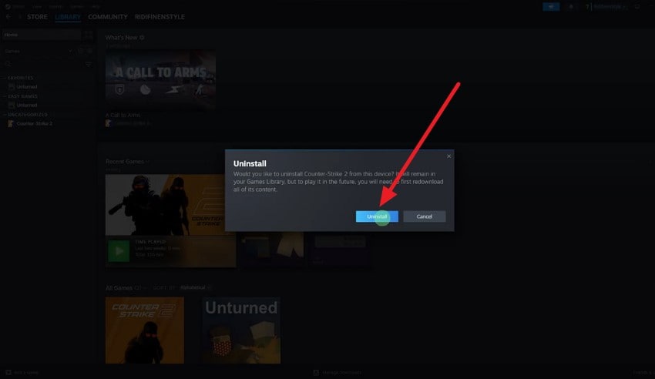Screen dimensions: 655x379
Task: Collapse the UNCATEGORIZED category
Action: pos(25,115)
